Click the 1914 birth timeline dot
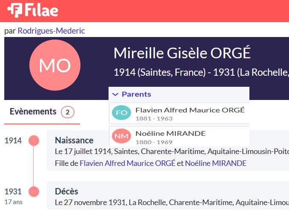Screen dimensions: 289x211 (34, 141)
